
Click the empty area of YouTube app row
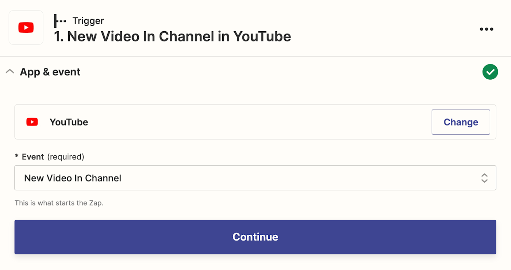[255, 122]
